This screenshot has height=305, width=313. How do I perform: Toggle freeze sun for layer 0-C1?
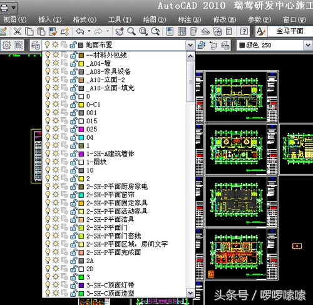56,104
